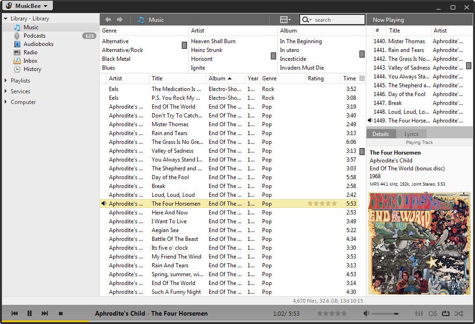475x324 pixels.
Task: Expand the Playlists tree node
Action: (x=6, y=81)
